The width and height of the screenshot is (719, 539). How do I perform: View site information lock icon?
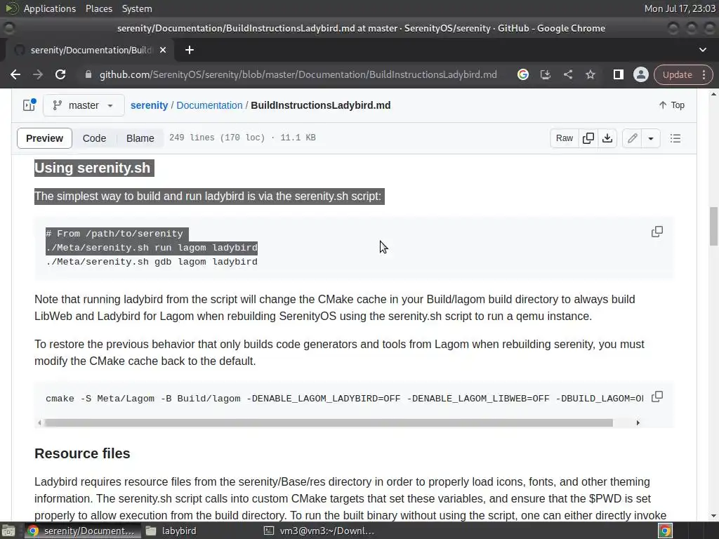[x=88, y=74]
